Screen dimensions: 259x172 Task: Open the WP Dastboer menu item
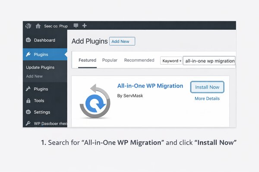(45, 123)
